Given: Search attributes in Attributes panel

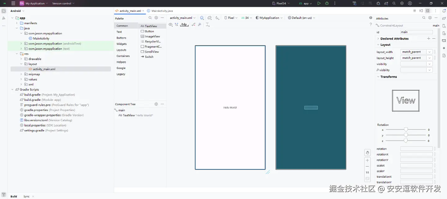Looking at the screenshot, I should [x=424, y=18].
